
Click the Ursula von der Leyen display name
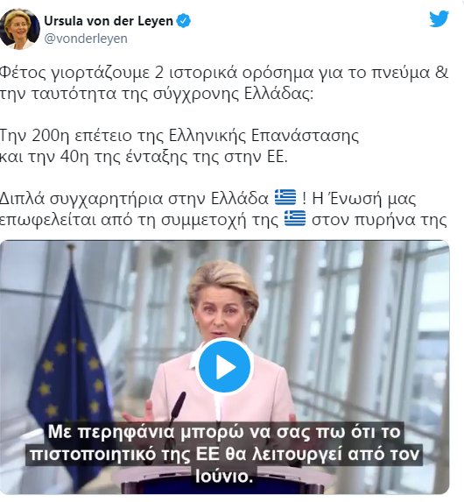[x=109, y=21]
